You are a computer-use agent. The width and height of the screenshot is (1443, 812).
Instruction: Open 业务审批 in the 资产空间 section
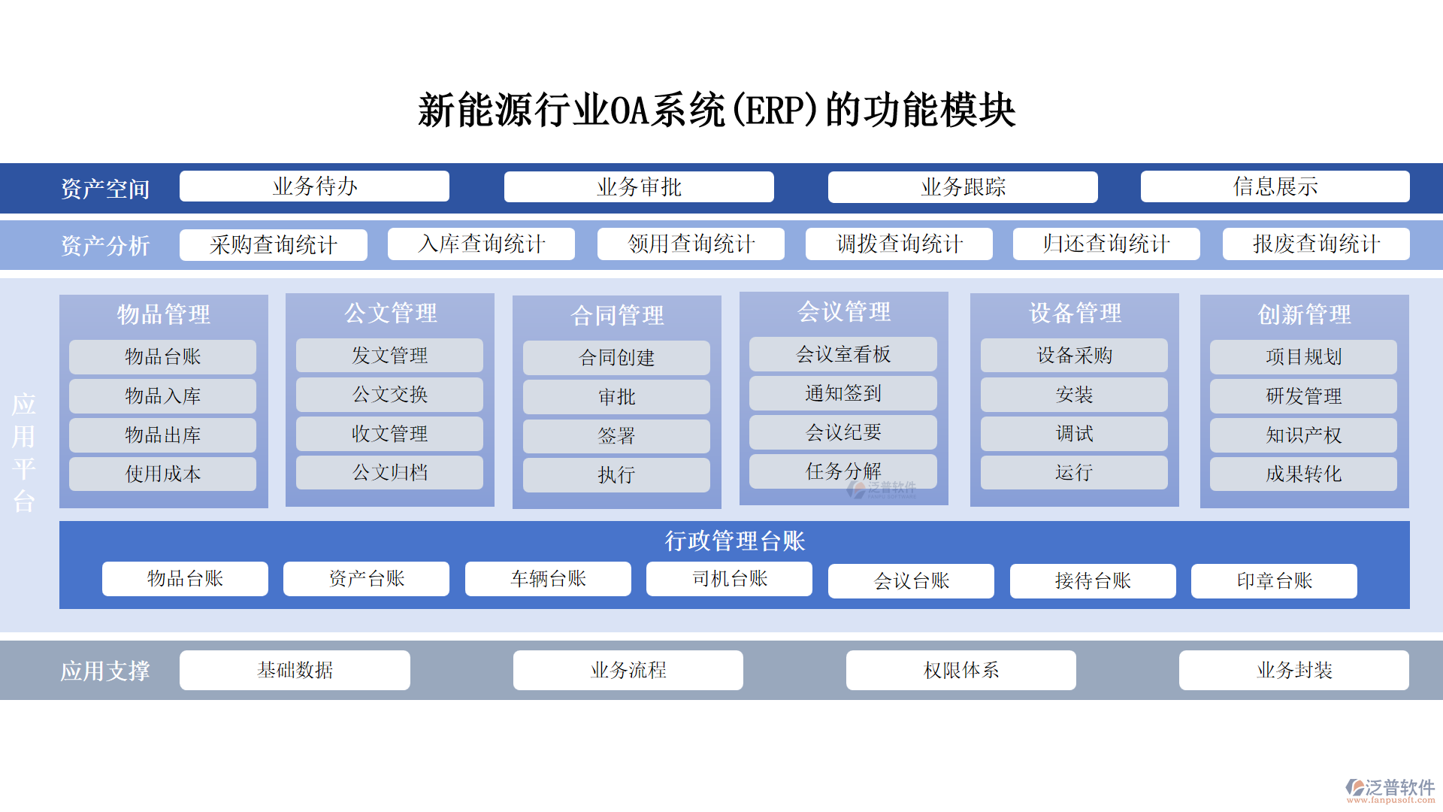tap(639, 186)
